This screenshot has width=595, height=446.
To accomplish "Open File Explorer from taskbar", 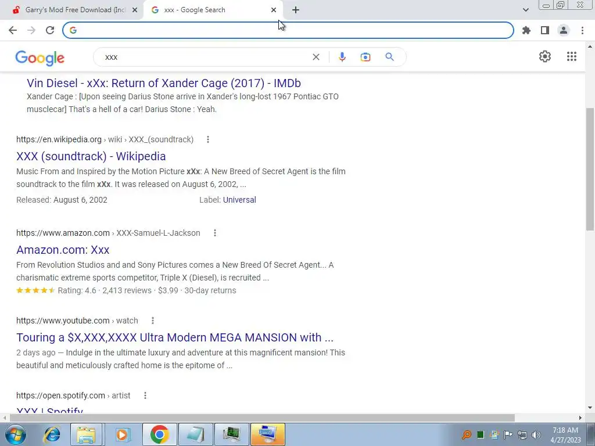I will coord(86,434).
